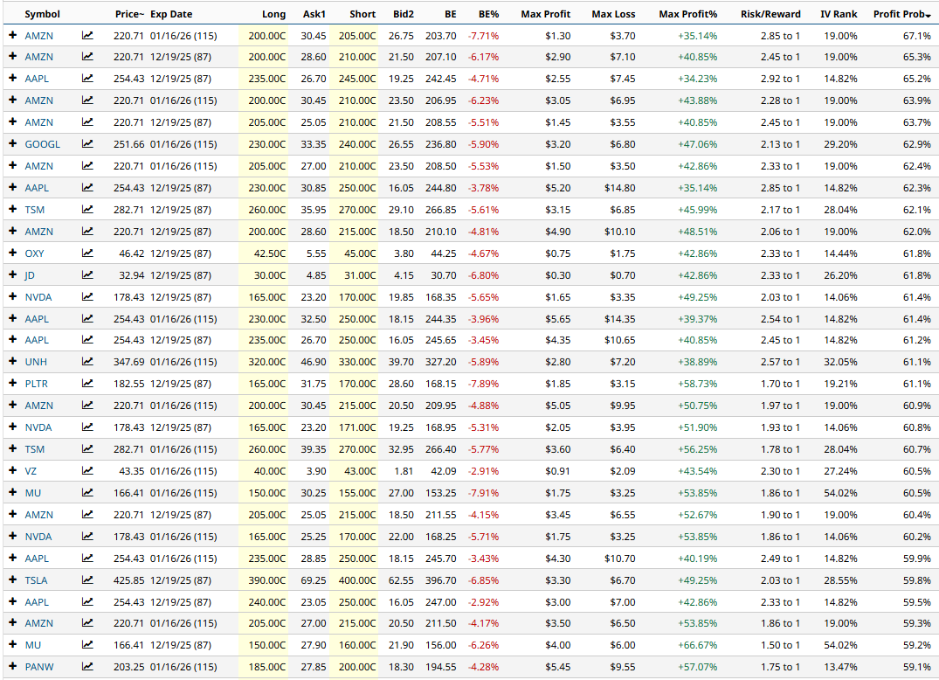Screen dimensions: 939x680
Task: Show the GOOGL row chart icon
Action: pyautogui.click(x=87, y=144)
